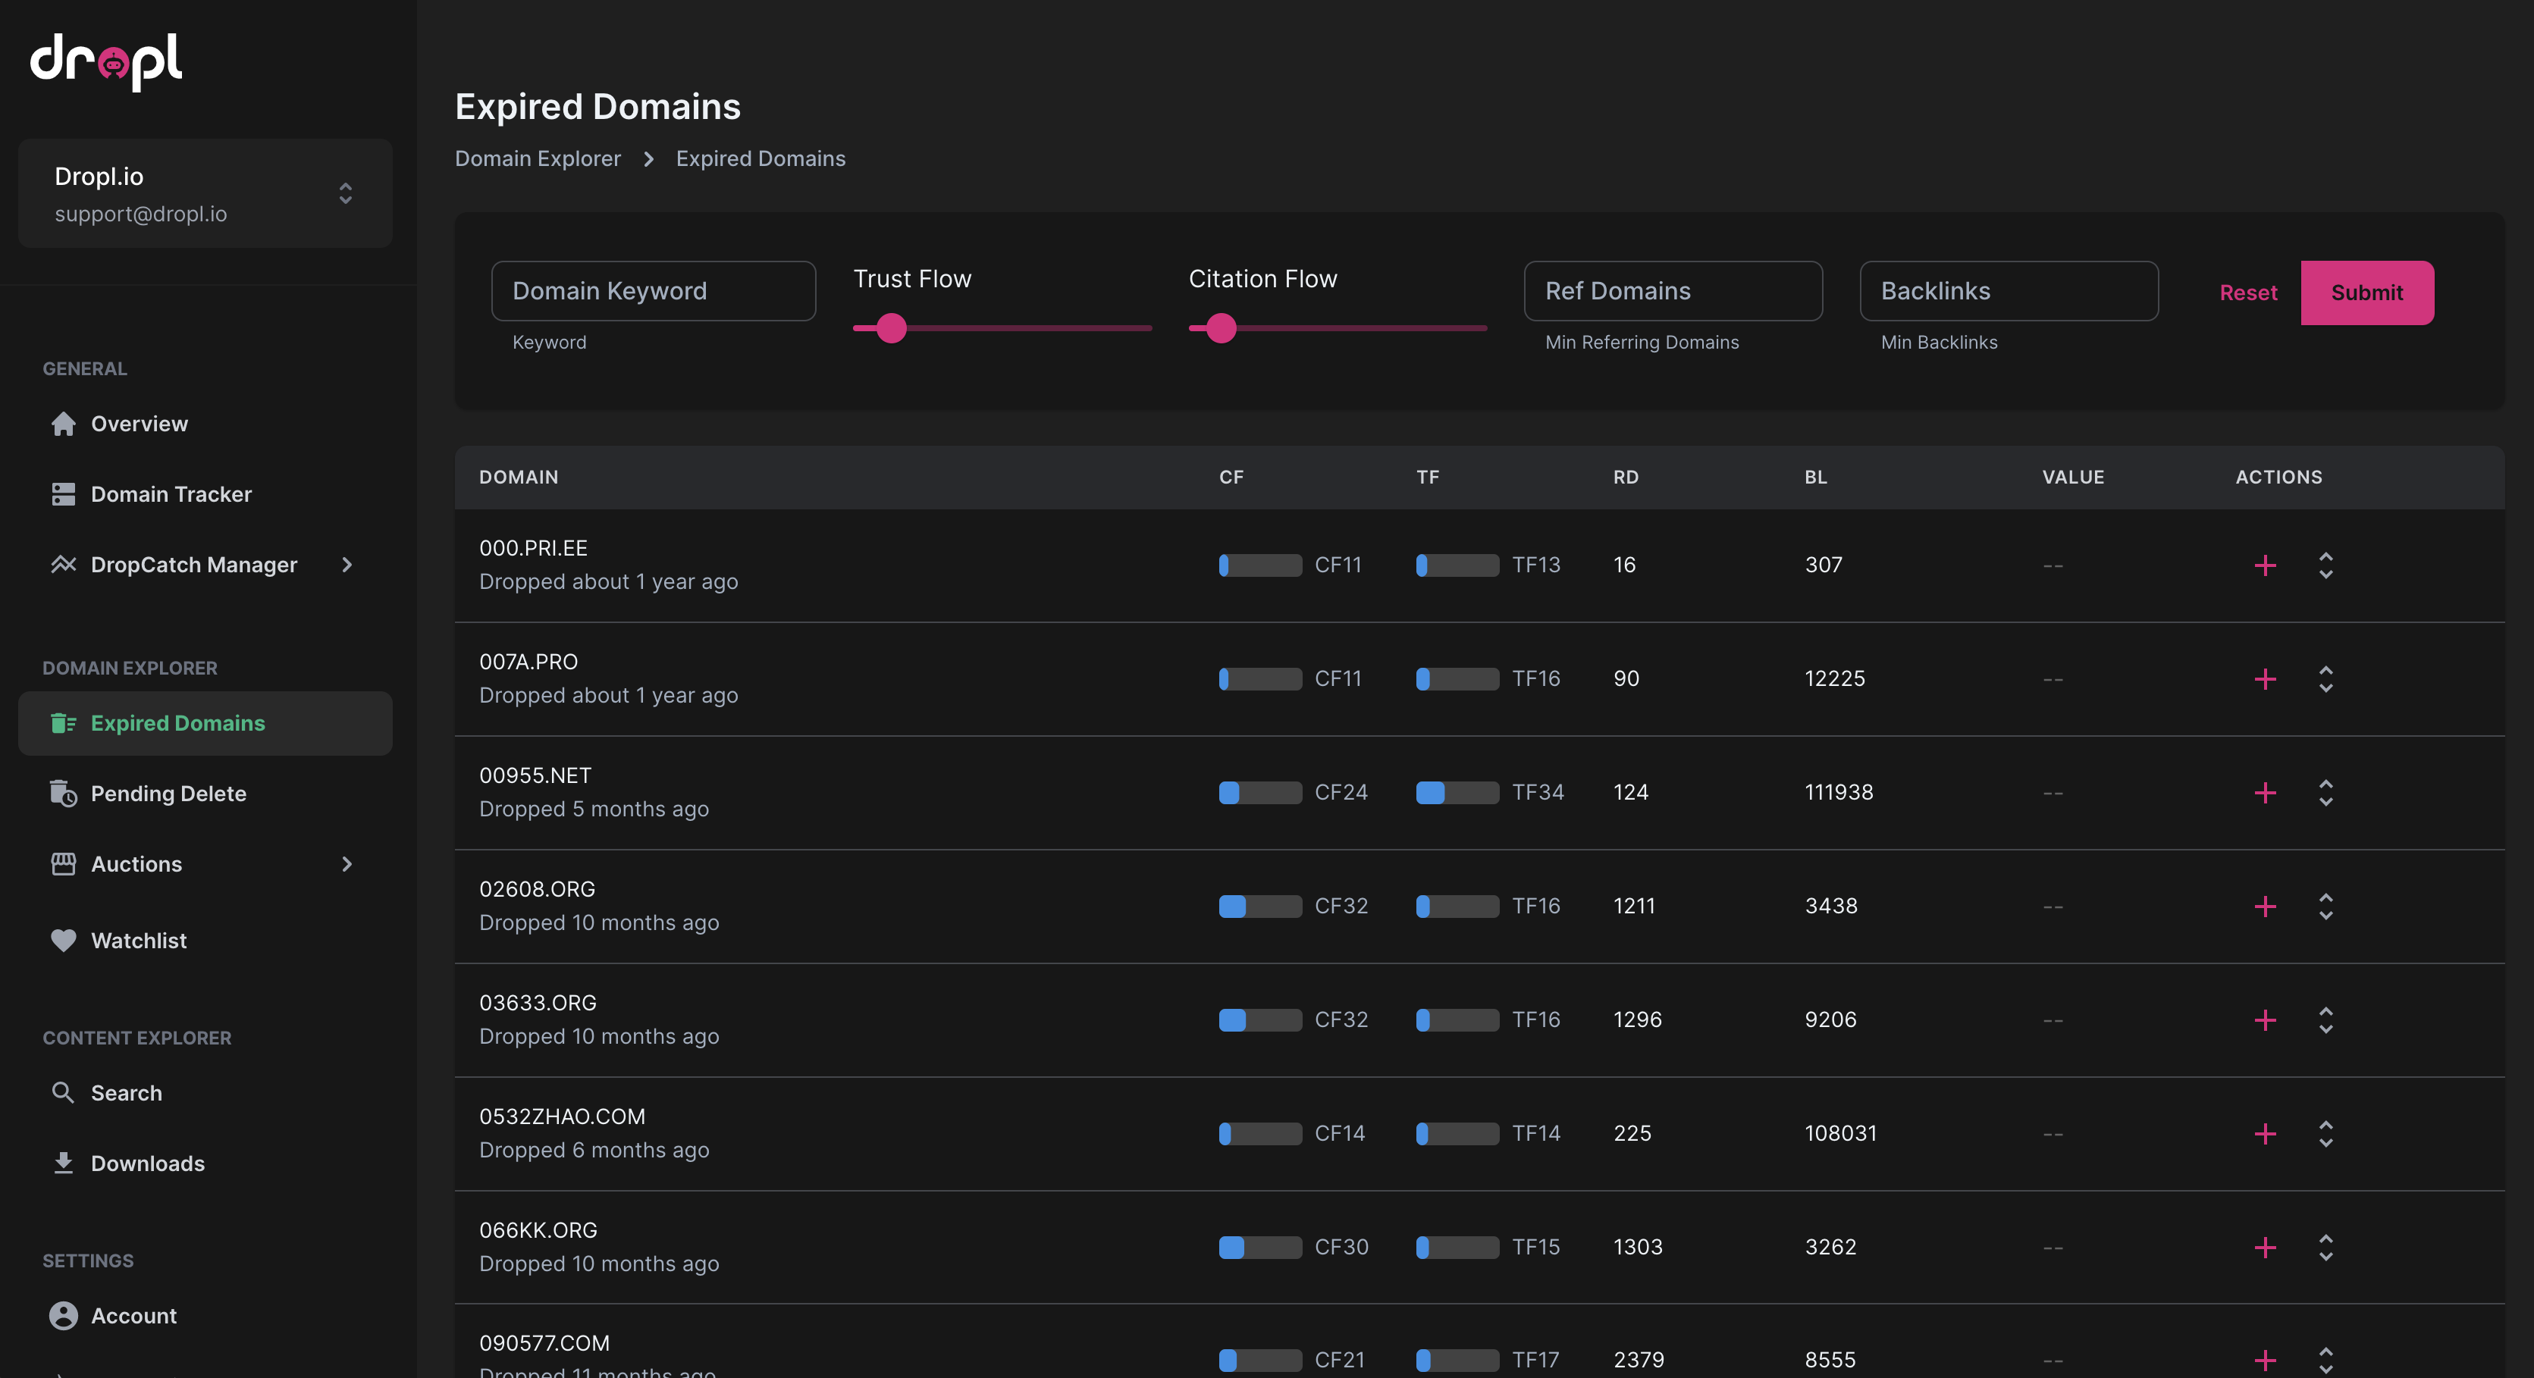Submit the domain filter form
Screen dimensions: 2534x1378
[2366, 293]
